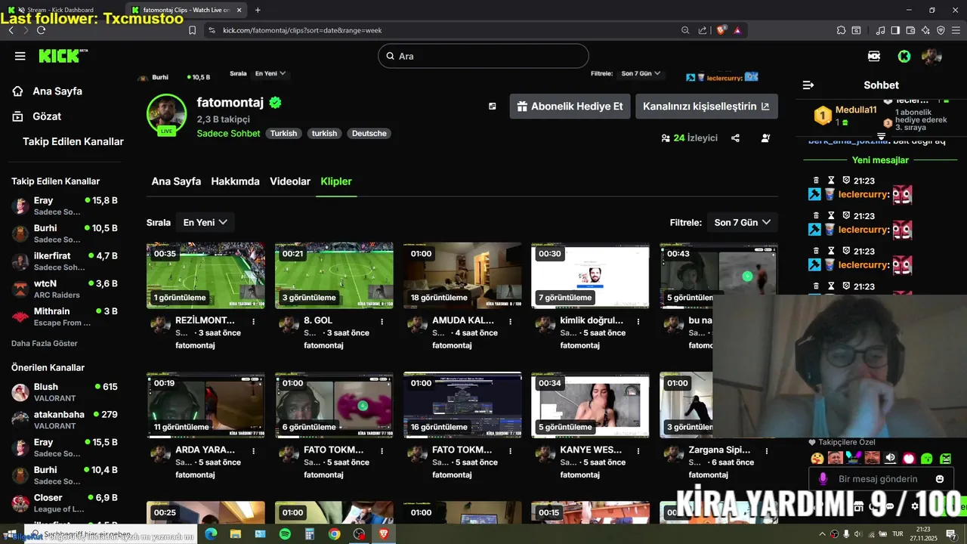The width and height of the screenshot is (967, 544).
Task: Open options menu for AMUDA KAL clip
Action: click(x=511, y=321)
